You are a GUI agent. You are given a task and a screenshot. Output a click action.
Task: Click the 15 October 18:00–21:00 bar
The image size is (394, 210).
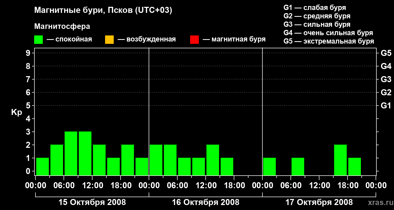pyautogui.click(x=128, y=160)
